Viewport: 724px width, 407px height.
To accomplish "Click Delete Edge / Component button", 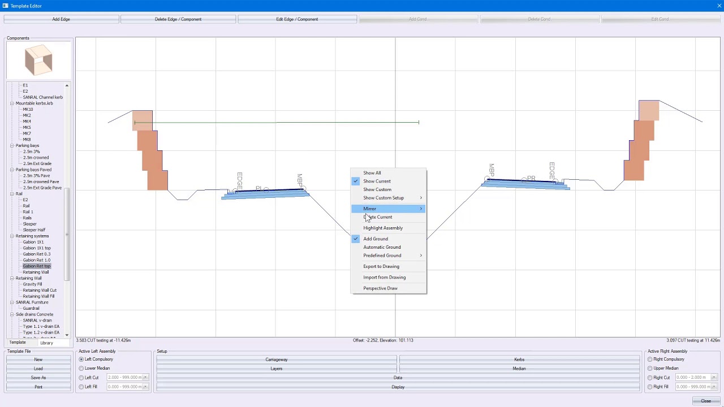I will pos(178,19).
